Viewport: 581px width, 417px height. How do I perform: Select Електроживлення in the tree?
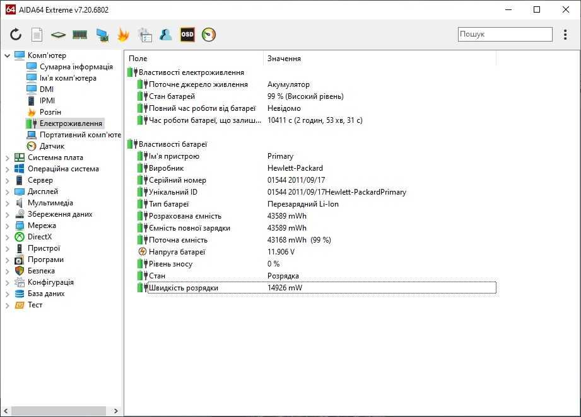pos(71,123)
